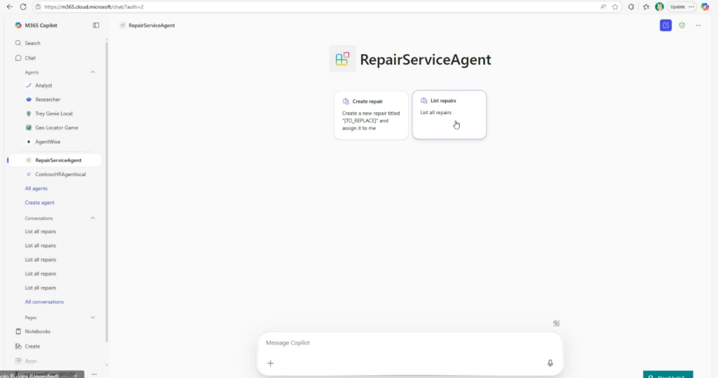Image resolution: width=718 pixels, height=378 pixels.
Task: Click the Message Copilot input box
Action: tap(409, 343)
